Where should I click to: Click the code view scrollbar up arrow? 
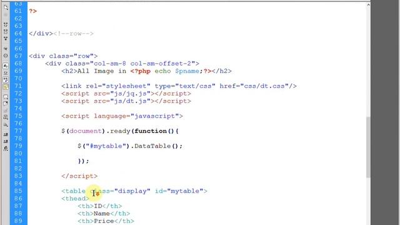[368, 4]
